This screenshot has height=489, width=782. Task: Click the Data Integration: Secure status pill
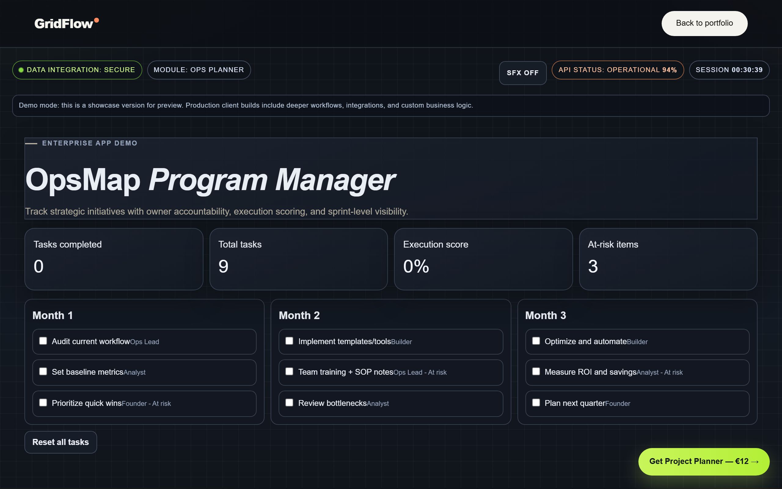click(x=77, y=70)
